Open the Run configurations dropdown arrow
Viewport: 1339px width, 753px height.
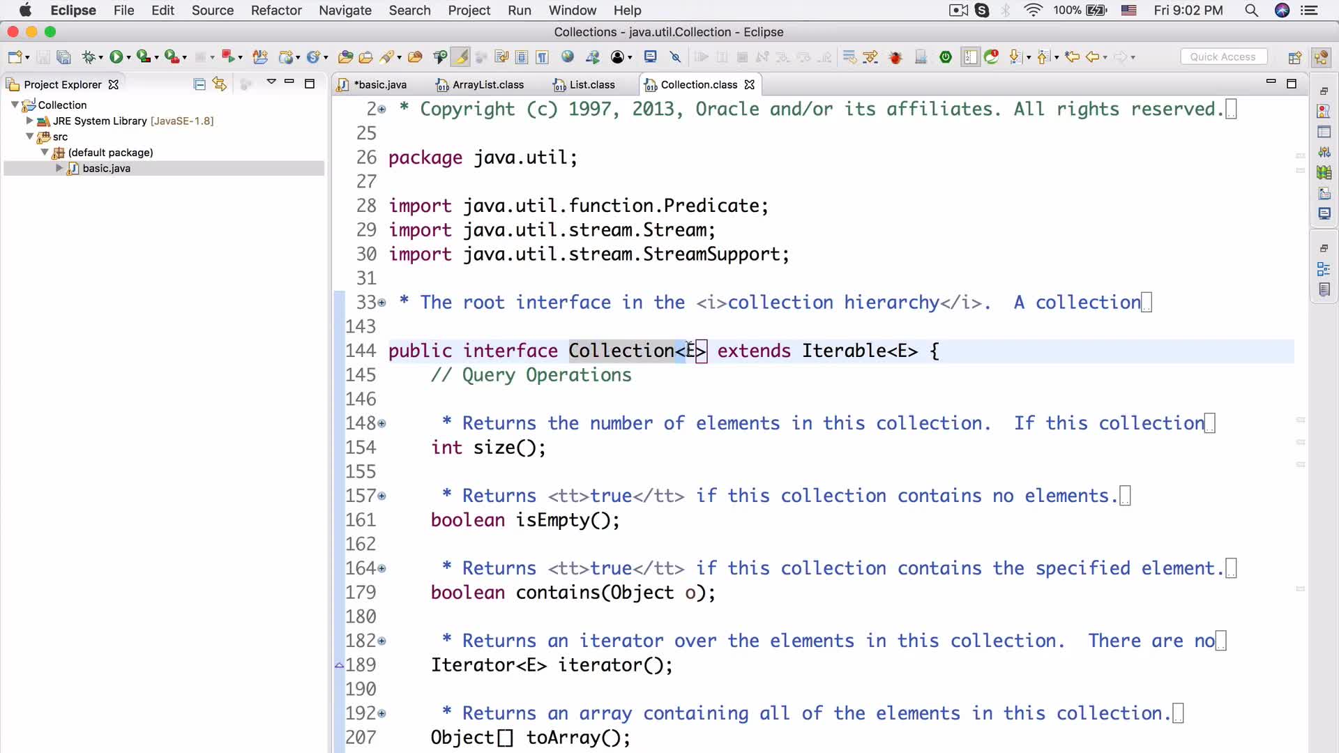point(128,58)
